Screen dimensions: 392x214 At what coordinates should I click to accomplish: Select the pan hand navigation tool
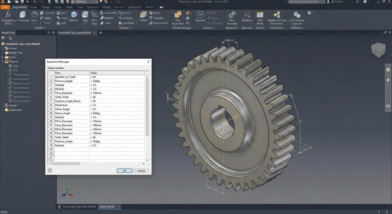click(388, 79)
